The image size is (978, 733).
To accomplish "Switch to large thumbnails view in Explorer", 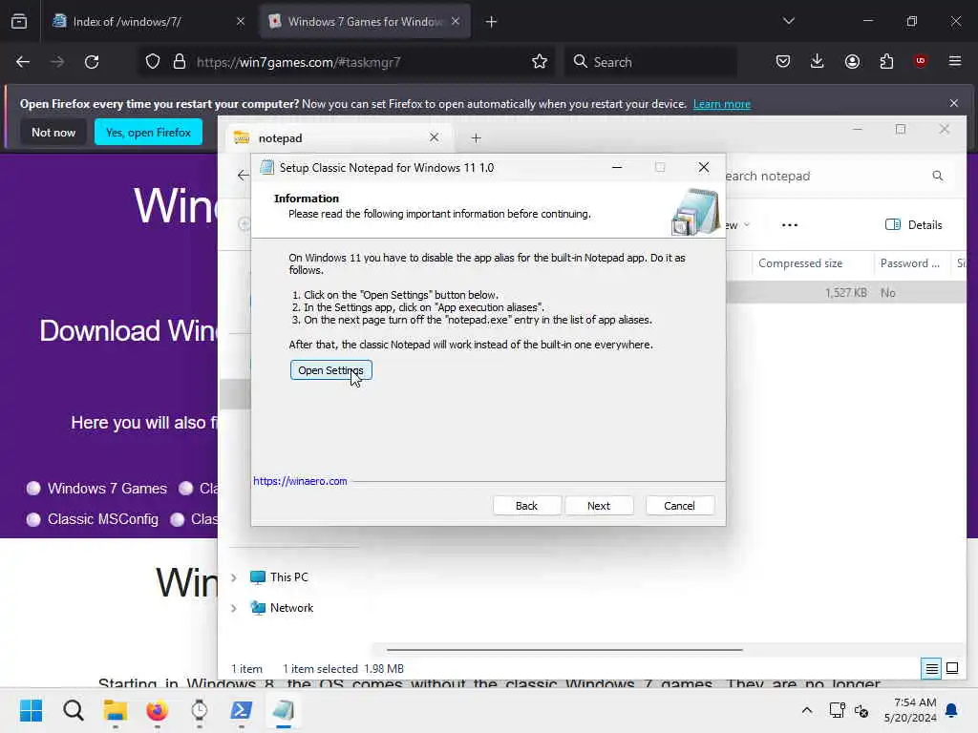I will point(952,669).
